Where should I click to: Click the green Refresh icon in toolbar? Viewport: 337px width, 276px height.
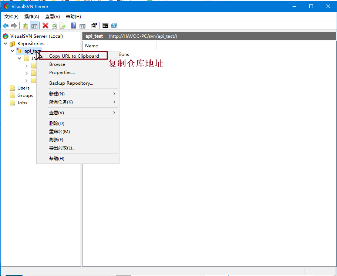tap(54, 26)
